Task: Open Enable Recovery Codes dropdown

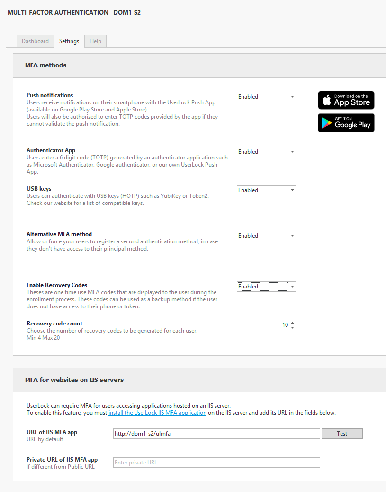Action: 266,287
